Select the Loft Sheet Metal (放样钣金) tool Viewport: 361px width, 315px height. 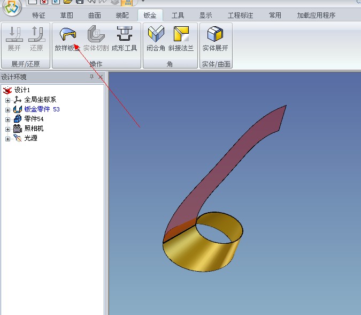click(67, 39)
